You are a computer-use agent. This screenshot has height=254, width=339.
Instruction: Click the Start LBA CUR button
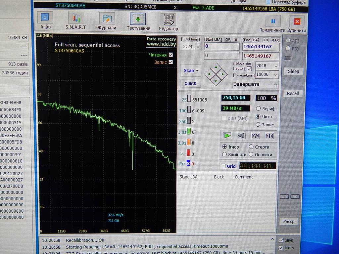click(228, 40)
